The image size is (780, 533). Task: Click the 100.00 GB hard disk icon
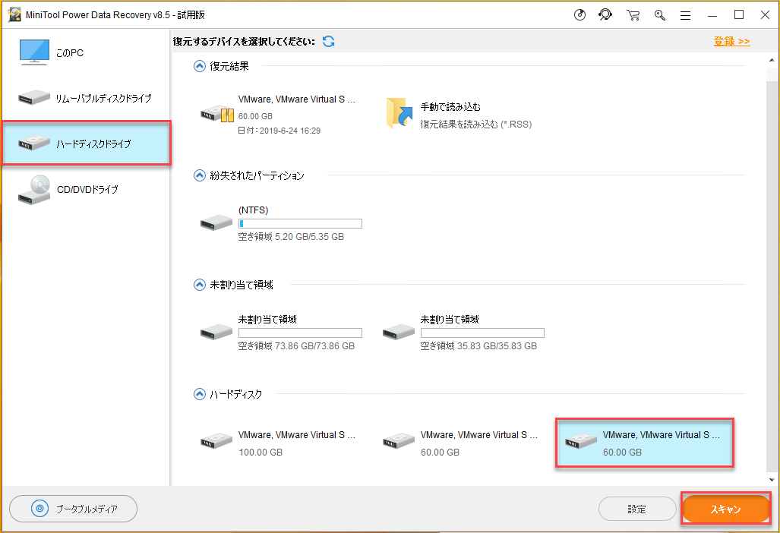216,441
